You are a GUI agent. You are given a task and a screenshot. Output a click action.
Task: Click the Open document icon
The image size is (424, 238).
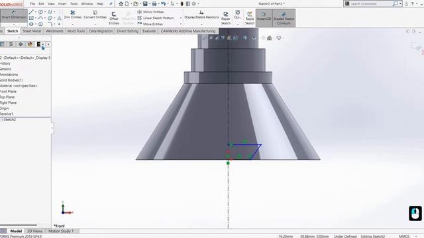[136, 4]
